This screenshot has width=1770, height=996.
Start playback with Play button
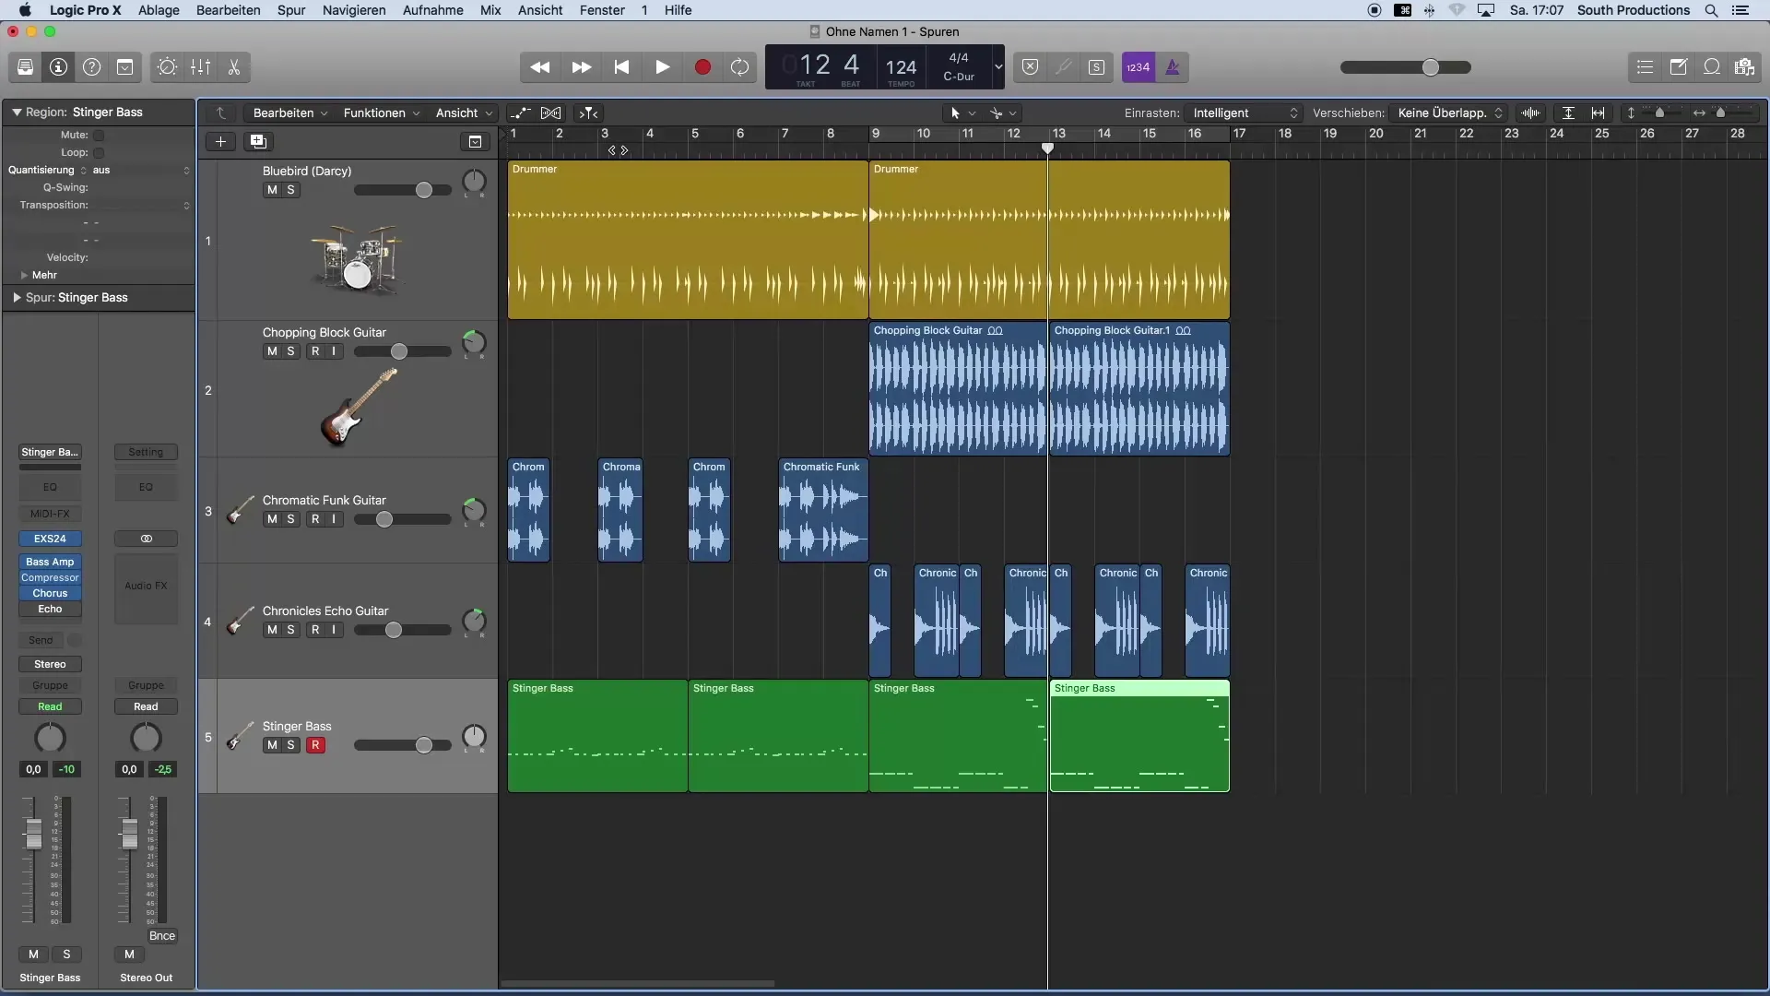point(662,67)
